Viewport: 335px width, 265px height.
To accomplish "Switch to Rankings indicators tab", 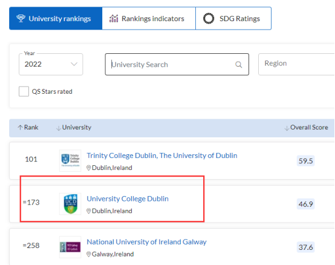I will [x=149, y=18].
